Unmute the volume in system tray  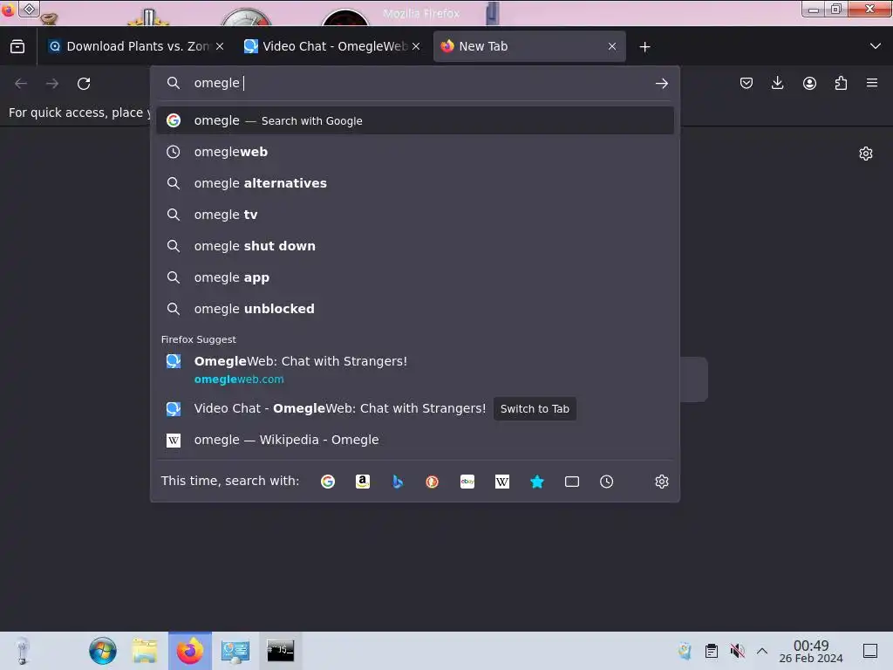(737, 651)
